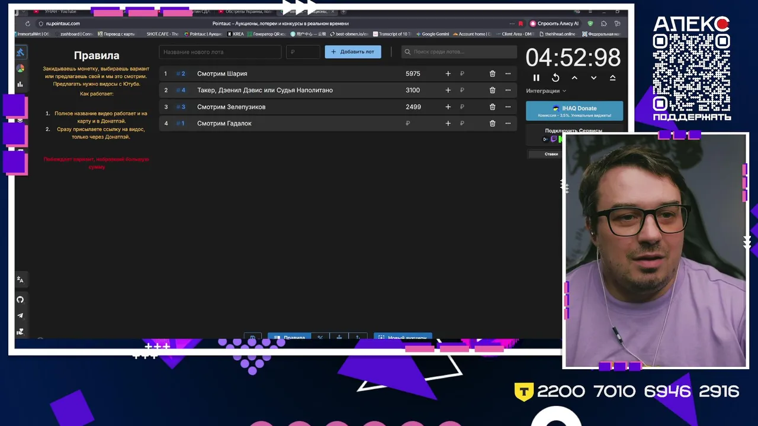
Task: Click Спросить Алису AI button
Action: (x=554, y=24)
